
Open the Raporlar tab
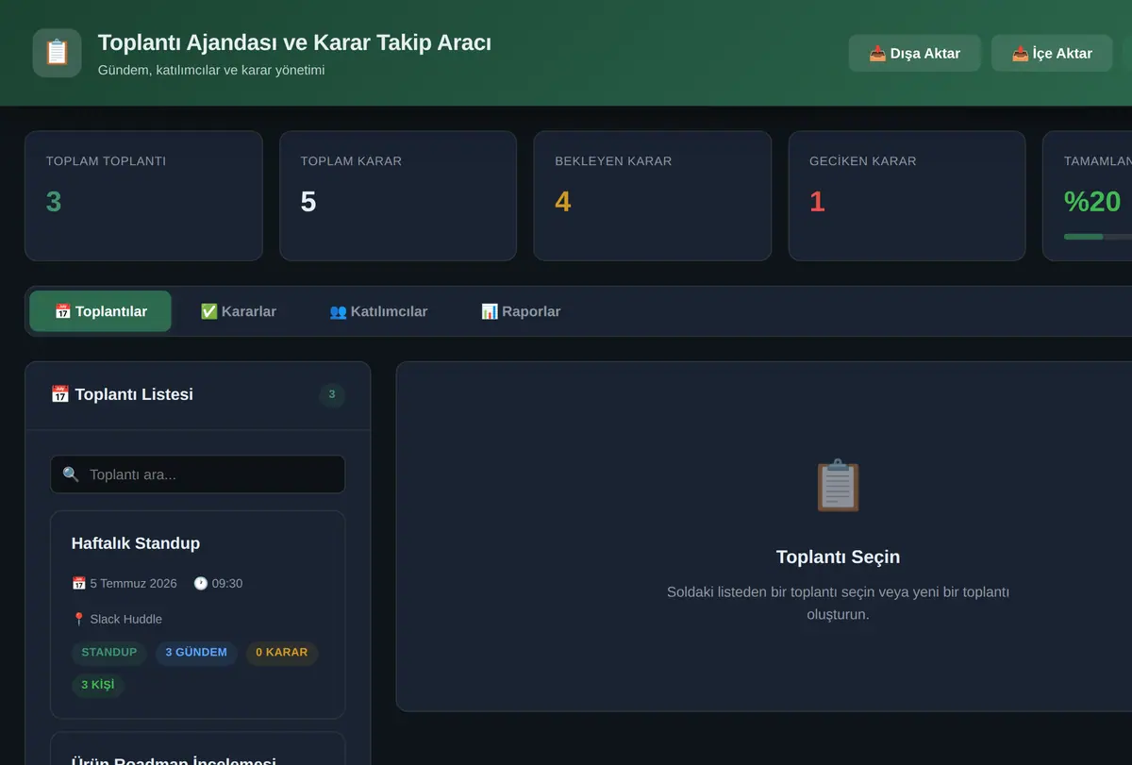[x=521, y=311]
